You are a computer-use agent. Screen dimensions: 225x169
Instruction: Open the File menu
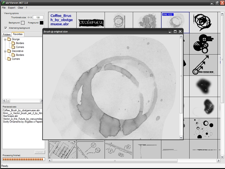click(x=4, y=8)
